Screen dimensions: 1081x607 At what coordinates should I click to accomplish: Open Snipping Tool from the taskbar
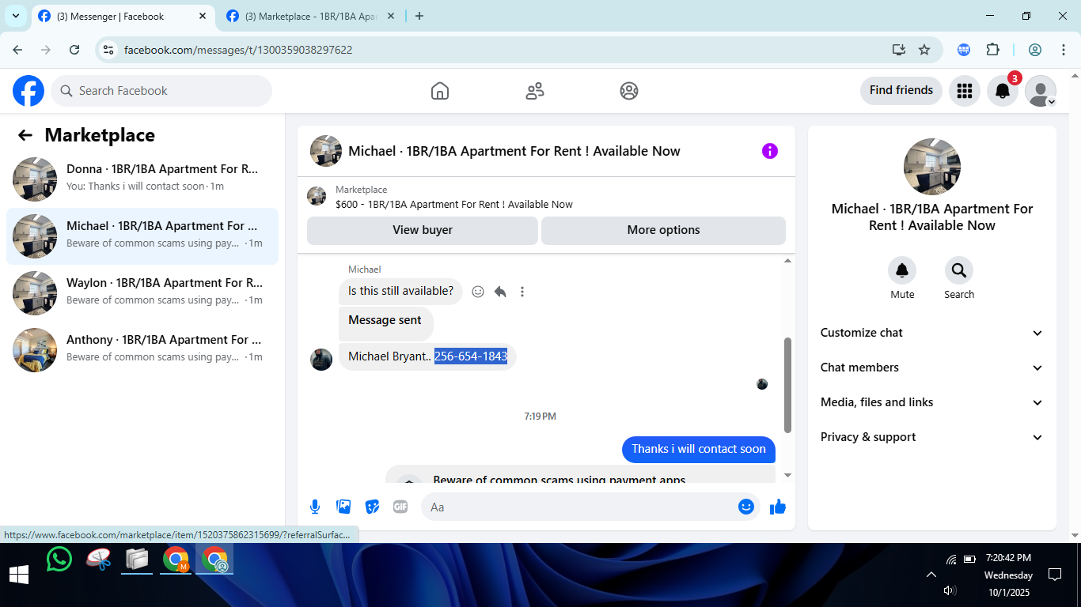point(99,560)
